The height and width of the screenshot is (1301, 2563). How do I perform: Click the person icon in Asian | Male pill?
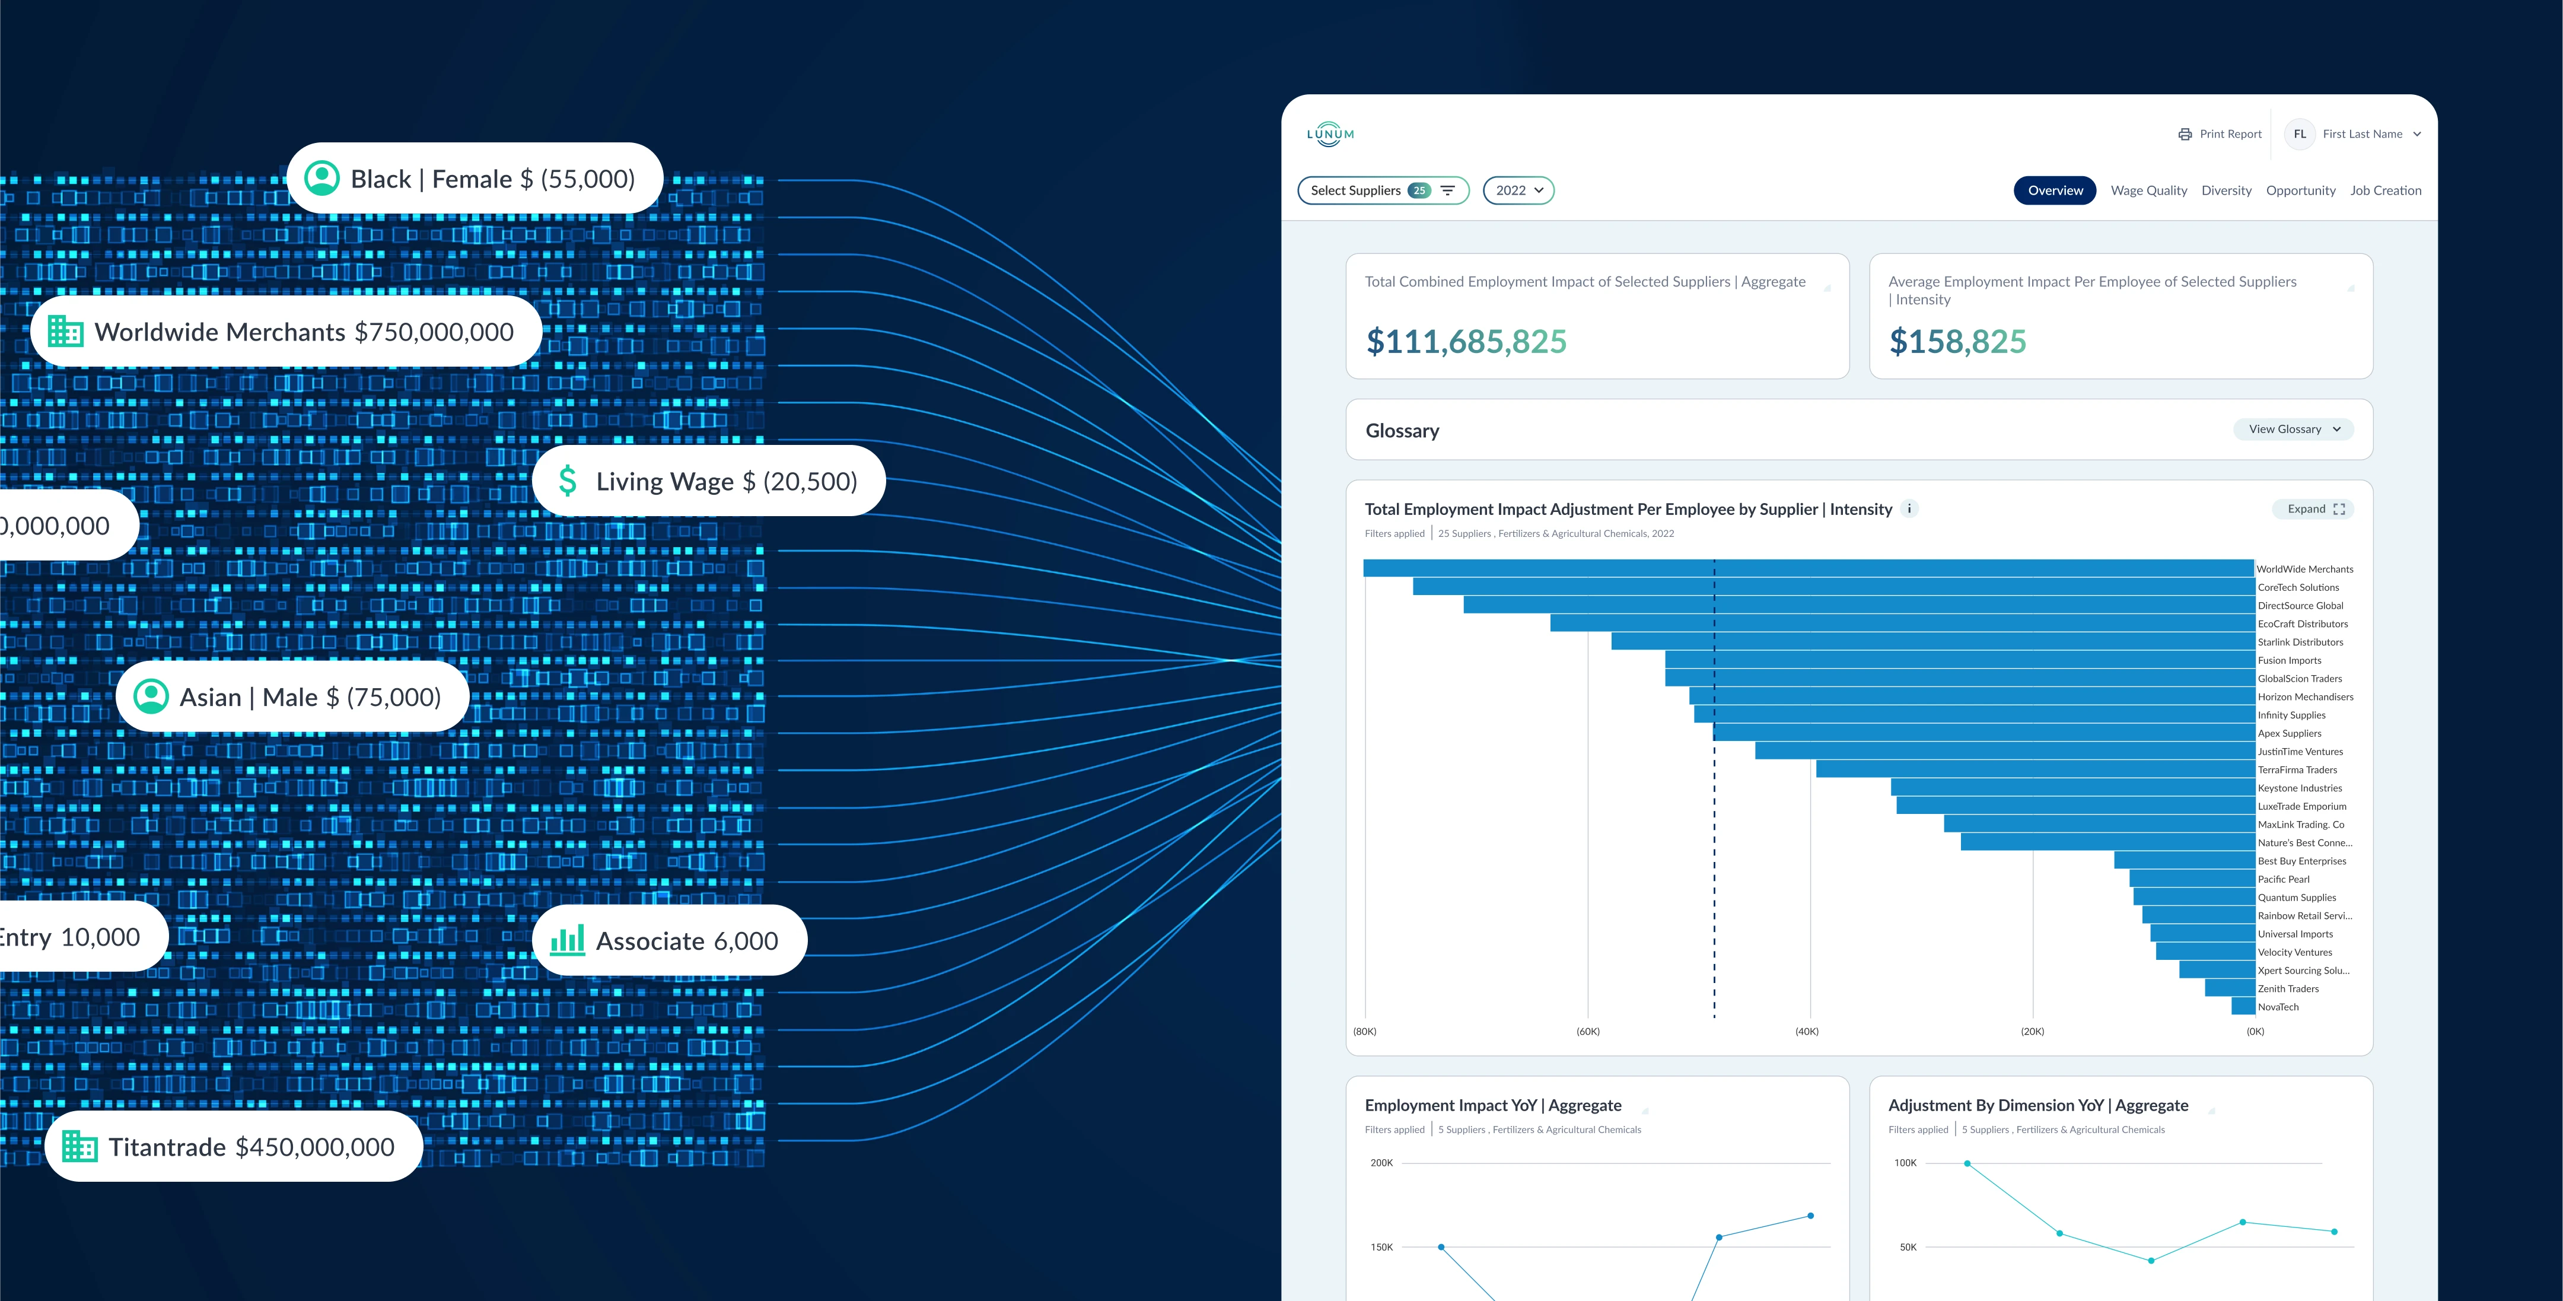[151, 696]
